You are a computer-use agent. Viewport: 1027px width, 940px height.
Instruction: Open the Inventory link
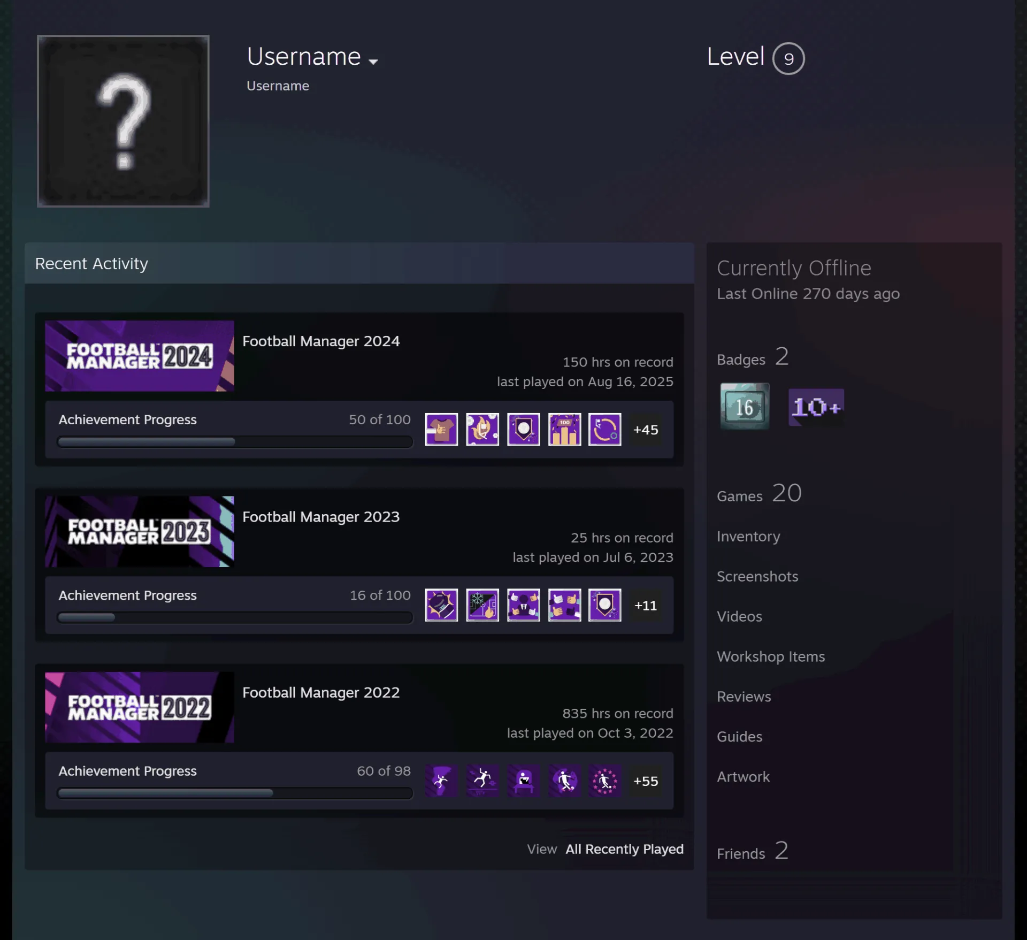748,536
